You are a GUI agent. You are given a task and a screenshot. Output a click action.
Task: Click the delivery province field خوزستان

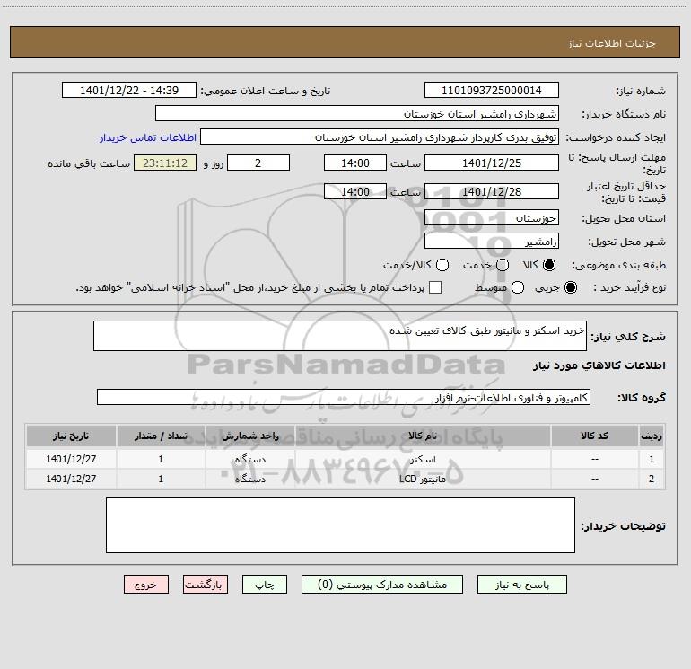pyautogui.click(x=492, y=217)
